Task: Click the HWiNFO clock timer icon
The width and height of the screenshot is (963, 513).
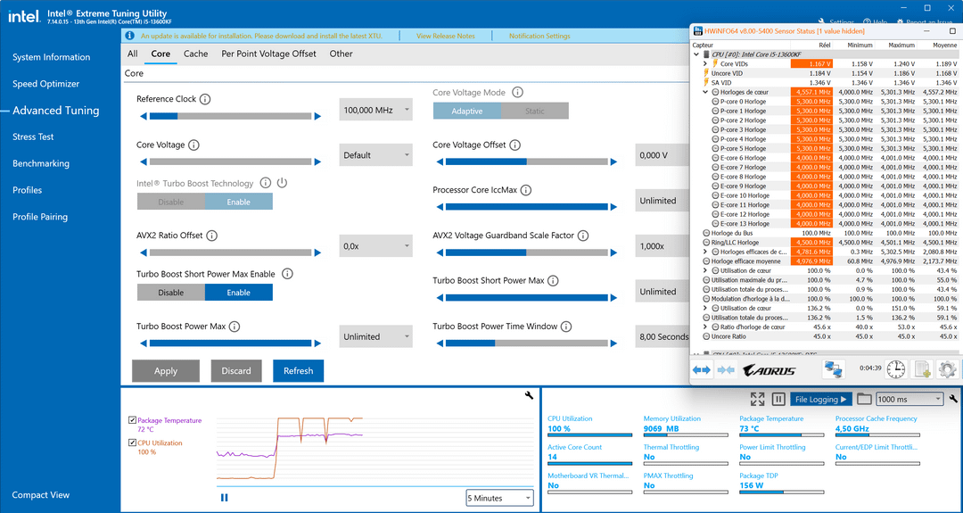Action: pyautogui.click(x=895, y=369)
